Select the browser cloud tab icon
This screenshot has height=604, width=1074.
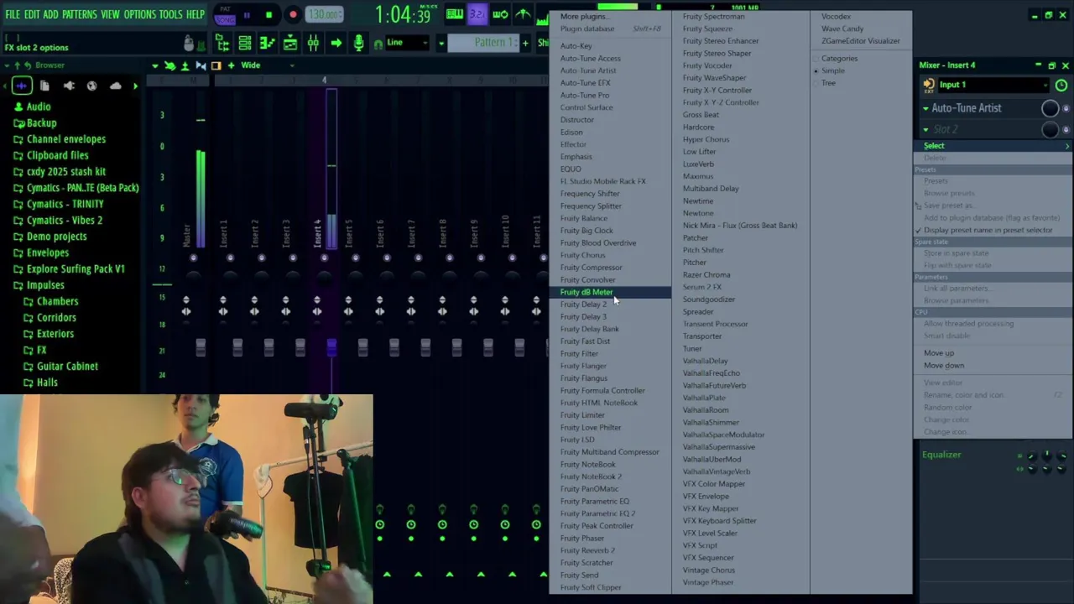point(115,86)
